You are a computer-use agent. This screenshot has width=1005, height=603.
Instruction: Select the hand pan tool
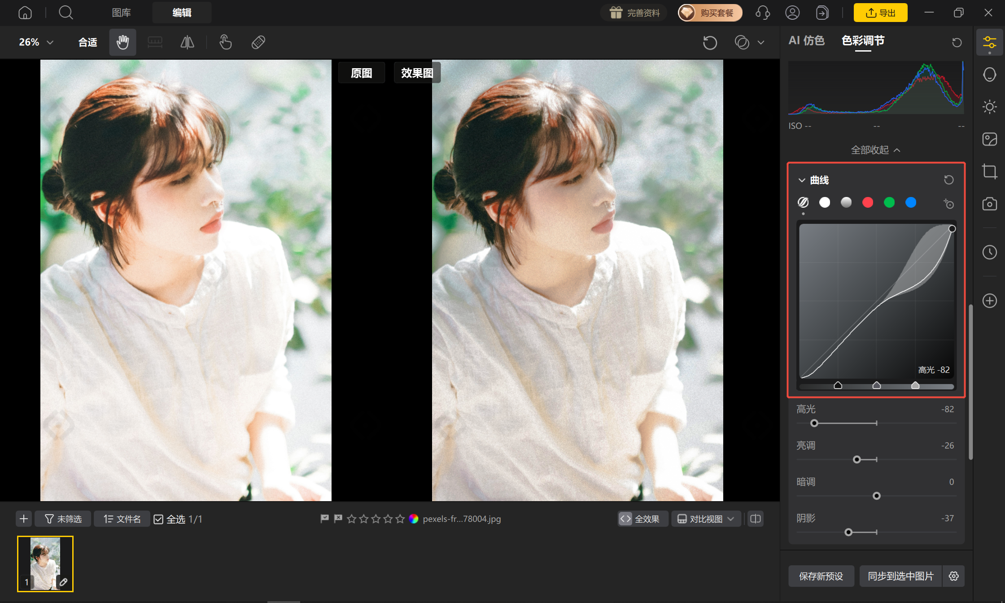point(122,42)
